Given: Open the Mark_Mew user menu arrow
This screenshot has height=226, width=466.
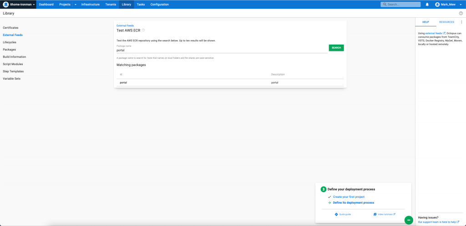Looking at the screenshot, I should (x=461, y=5).
